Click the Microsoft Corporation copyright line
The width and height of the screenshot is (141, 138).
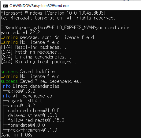(58, 18)
